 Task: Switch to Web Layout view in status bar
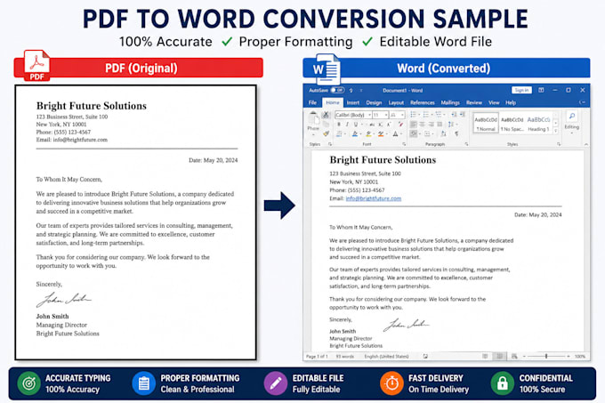tap(514, 357)
